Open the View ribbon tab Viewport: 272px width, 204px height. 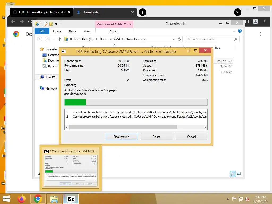tap(87, 31)
